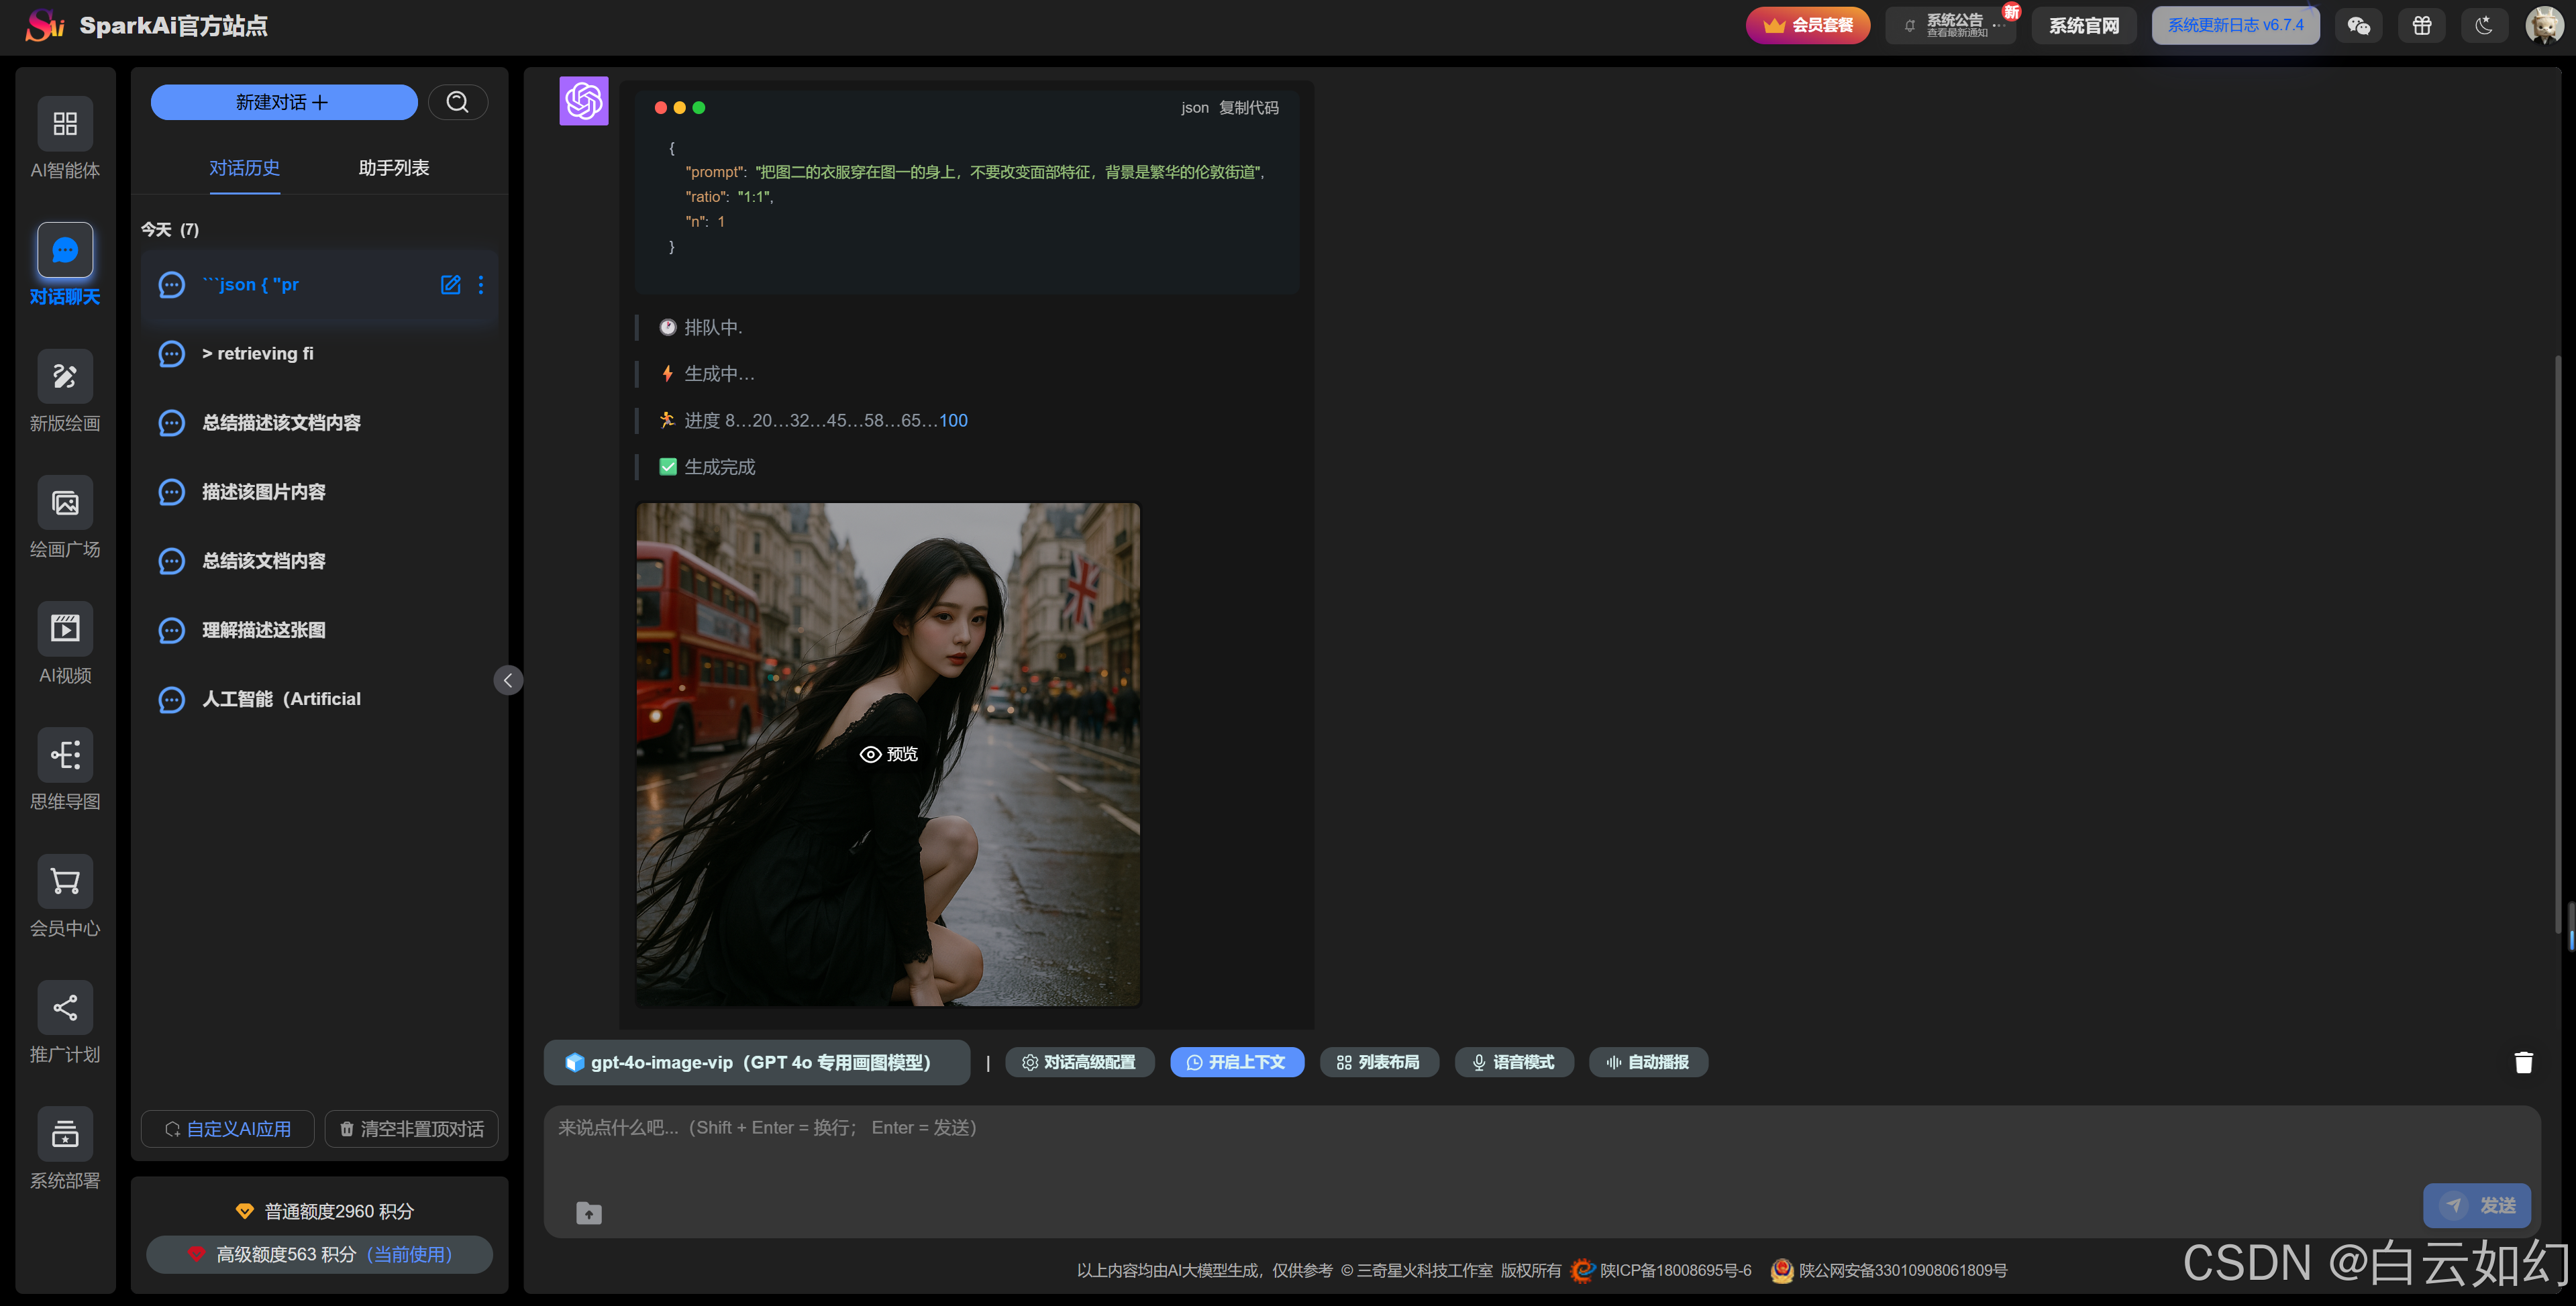2576x1306 pixels.
Task: Toggle 列表布局 layout mode
Action: coord(1379,1062)
